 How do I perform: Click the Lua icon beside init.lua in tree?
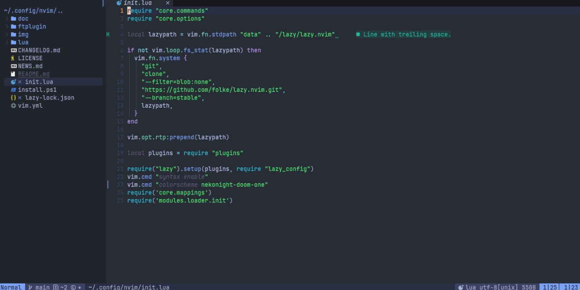pyautogui.click(x=13, y=82)
